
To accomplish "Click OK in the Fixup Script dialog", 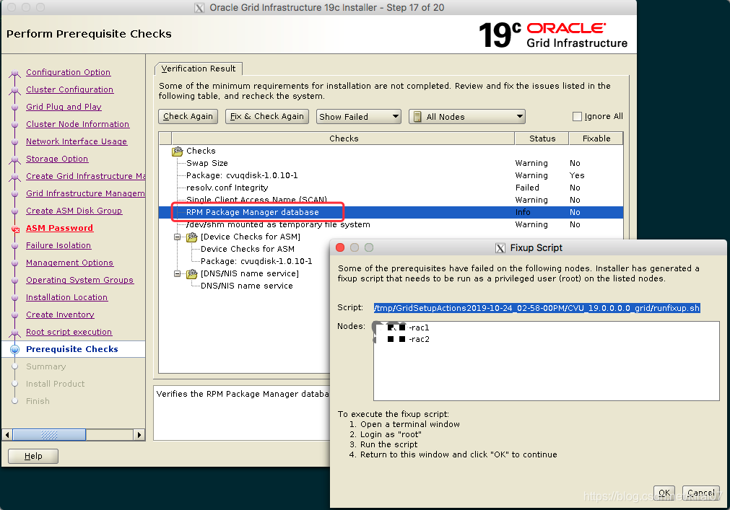I will pyautogui.click(x=664, y=493).
